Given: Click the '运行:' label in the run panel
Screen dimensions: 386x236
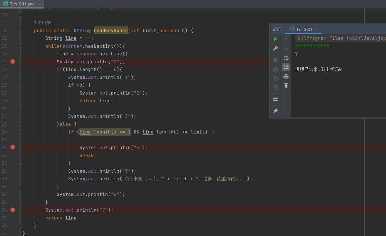Looking at the screenshot, I should (x=277, y=29).
